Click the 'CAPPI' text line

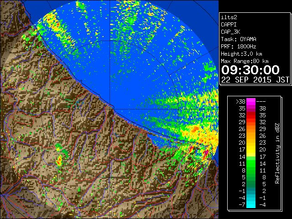(x=229, y=25)
